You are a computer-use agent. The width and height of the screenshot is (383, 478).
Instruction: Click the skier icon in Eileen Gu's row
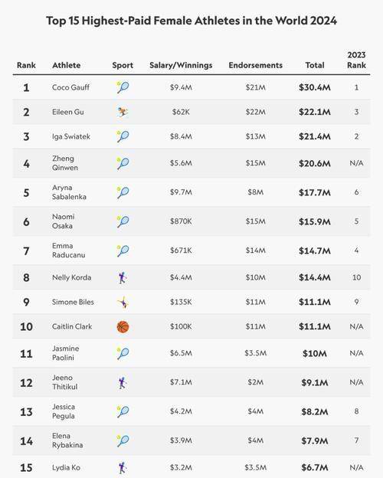tap(123, 112)
